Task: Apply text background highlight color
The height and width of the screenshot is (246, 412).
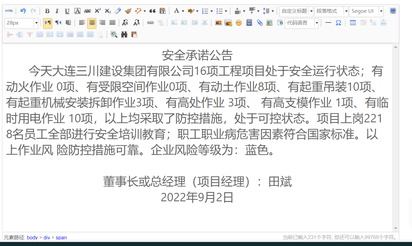Action: (x=191, y=11)
